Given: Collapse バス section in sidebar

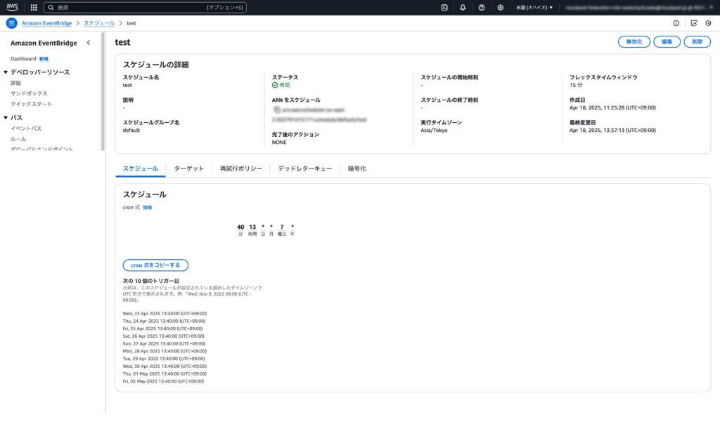Looking at the screenshot, I should click(x=6, y=117).
